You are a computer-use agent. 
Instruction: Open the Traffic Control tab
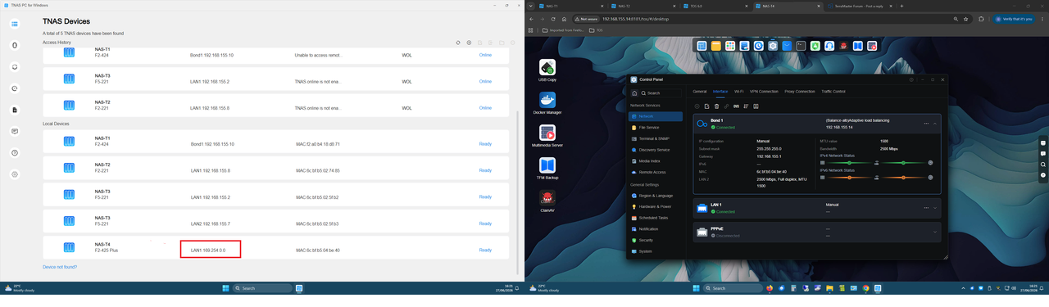coord(833,92)
